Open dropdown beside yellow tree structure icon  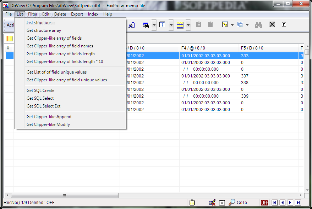(232, 25)
